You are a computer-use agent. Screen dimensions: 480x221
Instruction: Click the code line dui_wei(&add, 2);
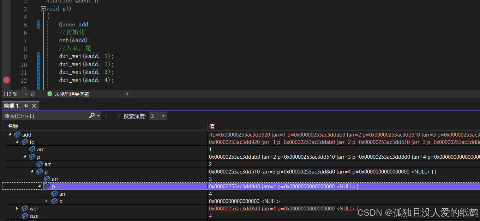[86, 64]
